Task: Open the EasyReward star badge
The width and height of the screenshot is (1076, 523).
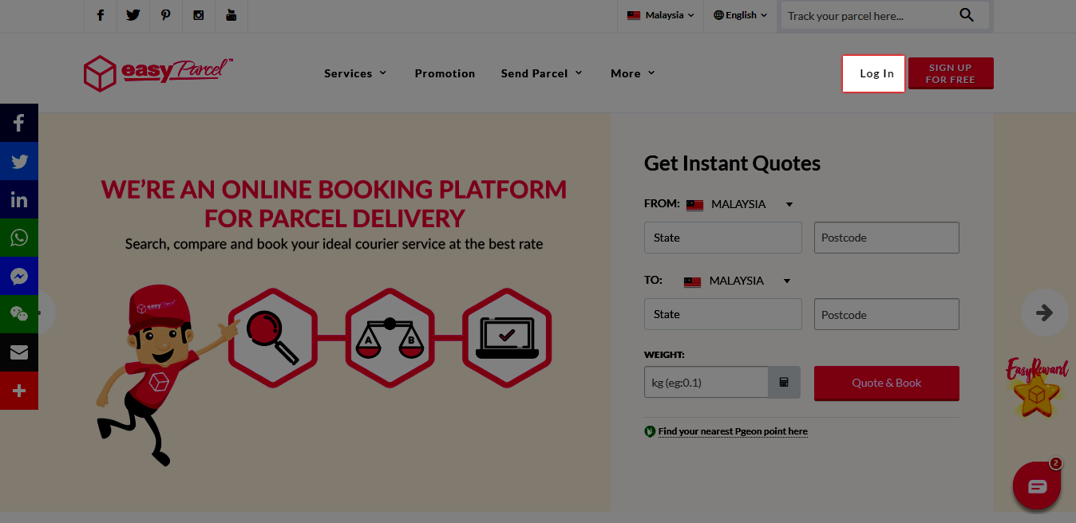Action: [1036, 387]
